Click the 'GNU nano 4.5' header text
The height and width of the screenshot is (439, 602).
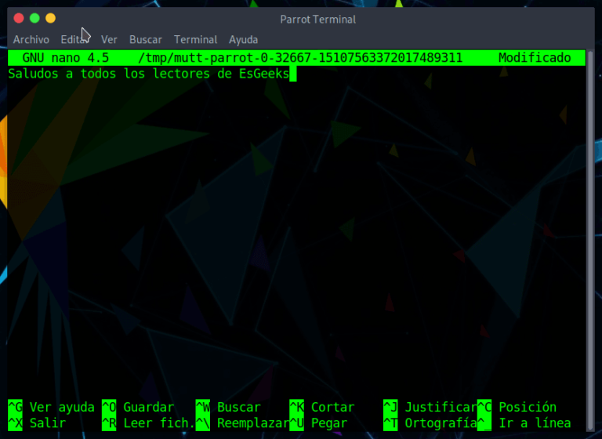click(66, 57)
